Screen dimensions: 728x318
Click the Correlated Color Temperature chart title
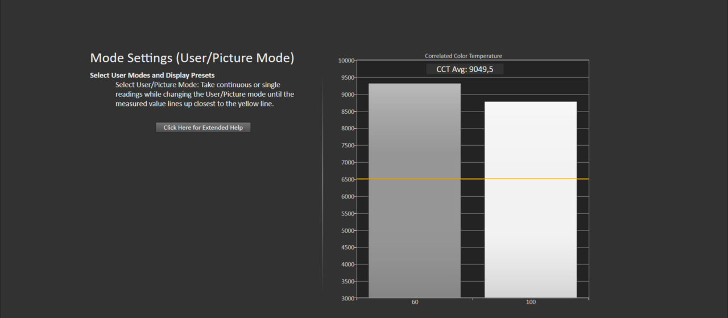pyautogui.click(x=463, y=56)
